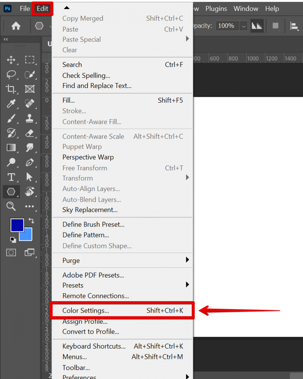
Task: Open the opacity percentage dropdown arrow
Action: [243, 26]
